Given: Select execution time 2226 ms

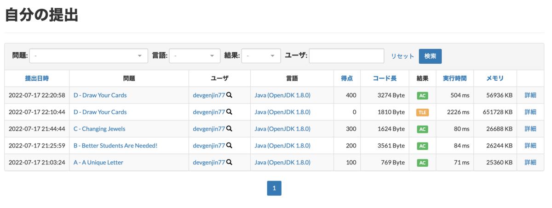Looking at the screenshot, I should click(458, 112).
